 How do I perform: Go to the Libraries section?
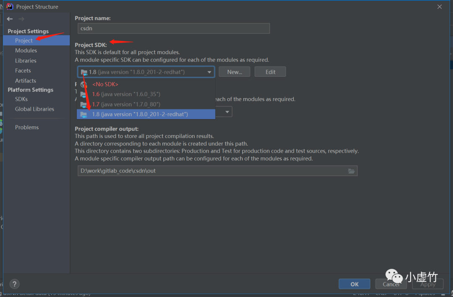26,60
